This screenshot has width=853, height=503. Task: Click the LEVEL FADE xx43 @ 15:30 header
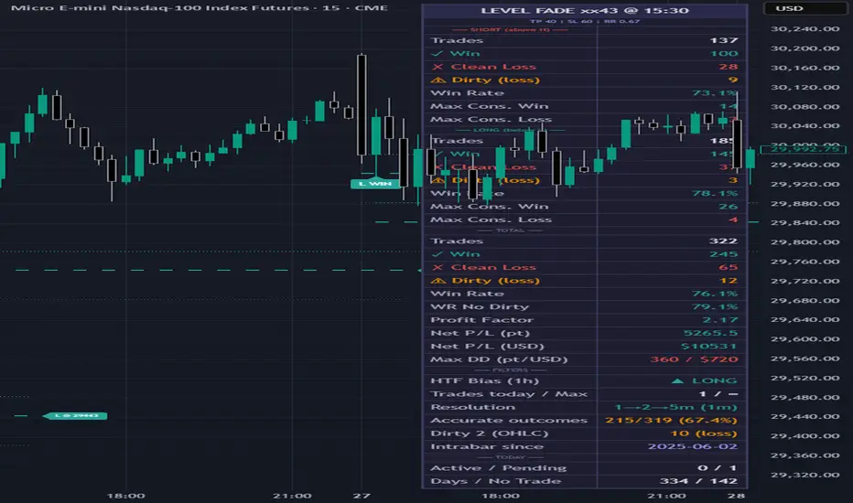pyautogui.click(x=585, y=10)
